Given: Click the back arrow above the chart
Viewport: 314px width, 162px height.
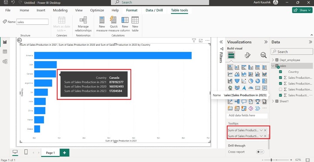Looking at the screenshot, I should tap(19, 40).
